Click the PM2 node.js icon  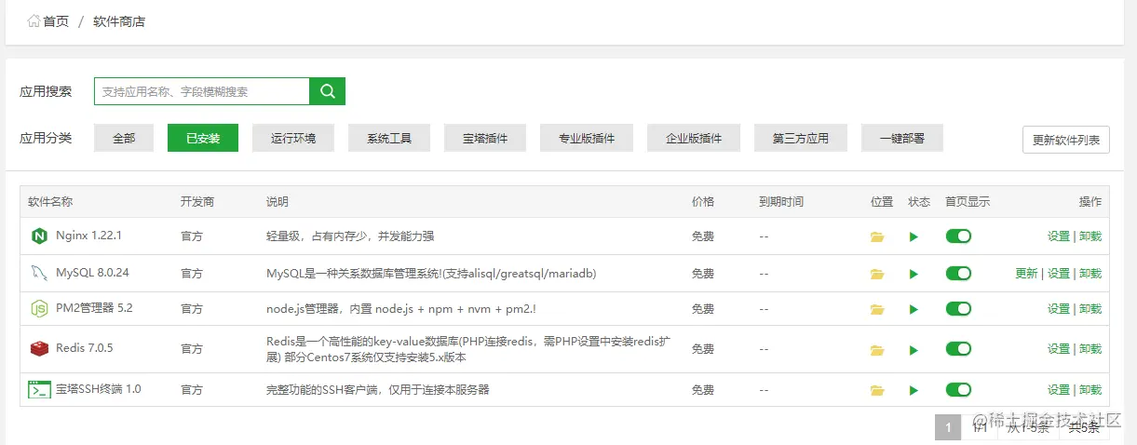38,308
